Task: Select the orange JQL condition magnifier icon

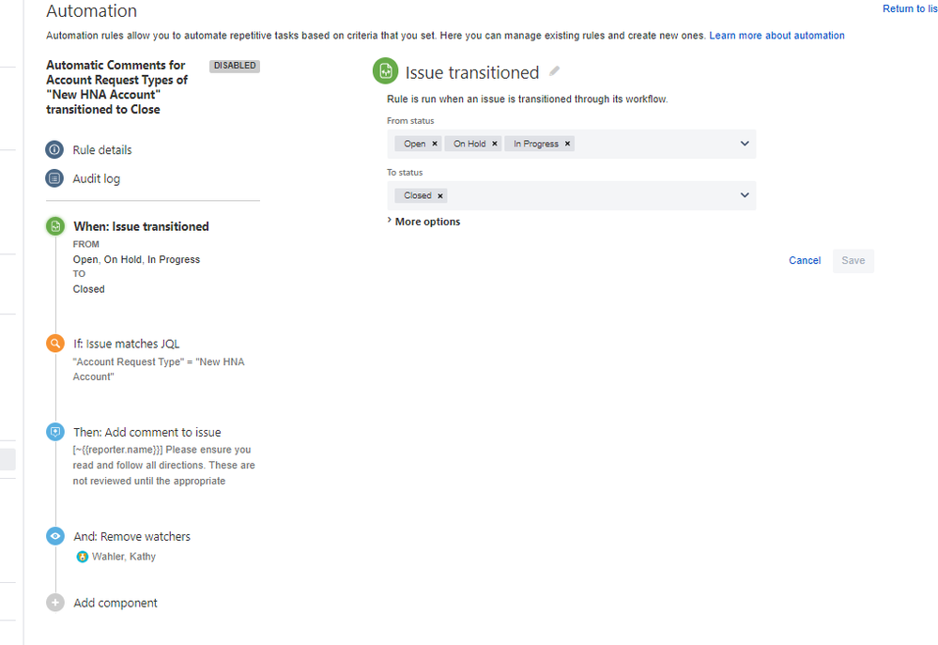Action: [55, 344]
